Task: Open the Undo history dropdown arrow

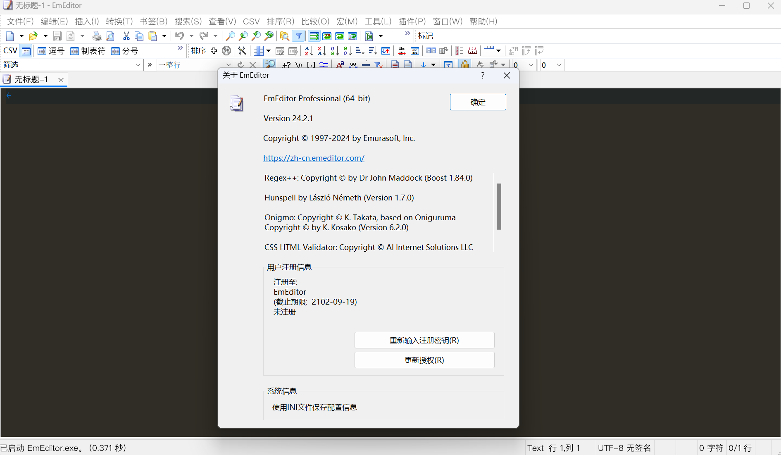Action: coord(191,36)
